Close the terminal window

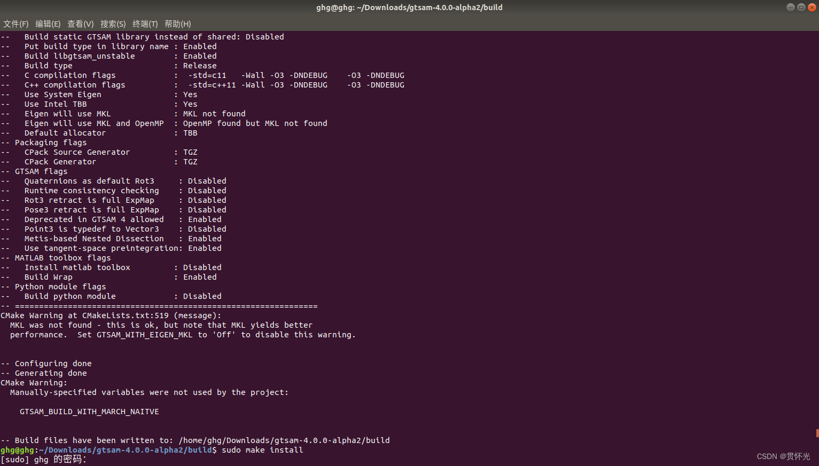(x=812, y=7)
